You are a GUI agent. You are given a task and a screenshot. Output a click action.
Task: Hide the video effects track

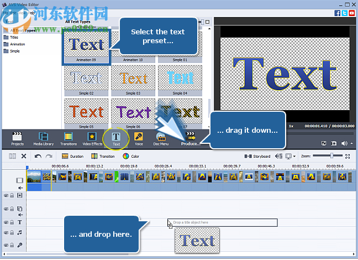(x=6, y=195)
